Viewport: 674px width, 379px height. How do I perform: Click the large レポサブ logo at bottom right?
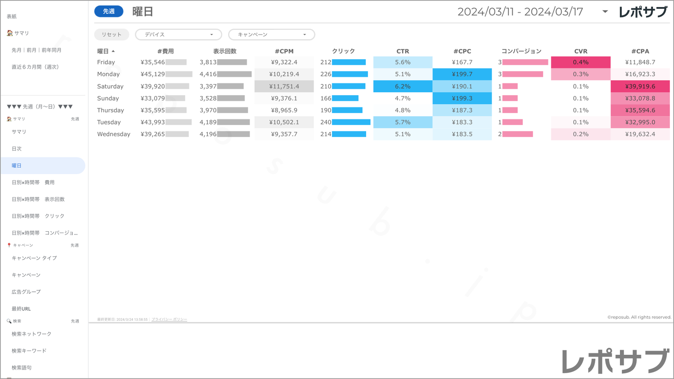click(615, 361)
